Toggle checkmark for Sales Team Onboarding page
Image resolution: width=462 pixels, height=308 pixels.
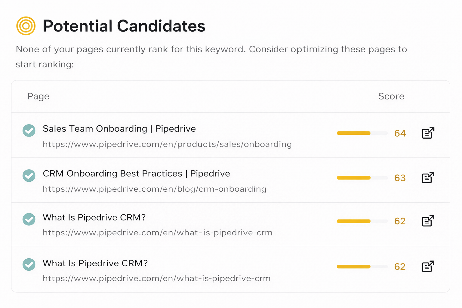pos(29,131)
